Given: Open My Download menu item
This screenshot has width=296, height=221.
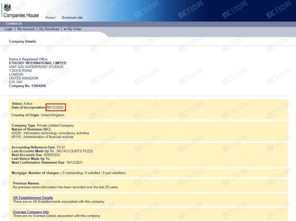Looking at the screenshot, I should (49, 29).
